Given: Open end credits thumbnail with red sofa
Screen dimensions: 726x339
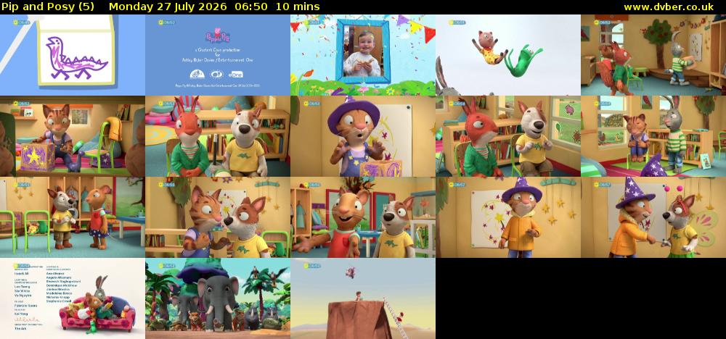Looking at the screenshot, I should (x=73, y=298).
